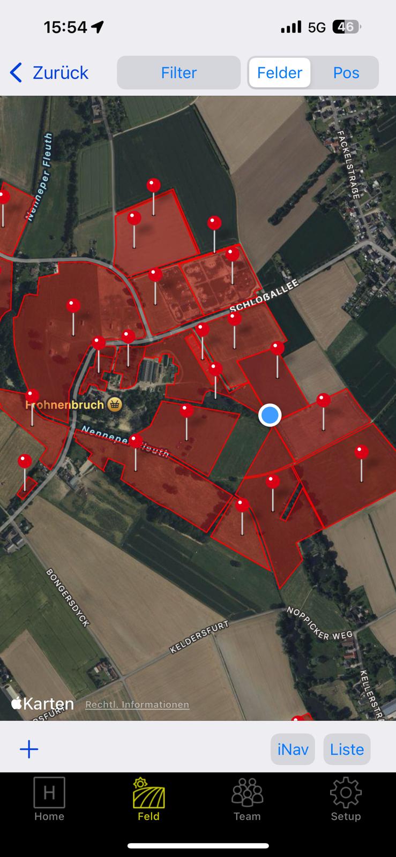Tap the blue current location dot

(270, 415)
